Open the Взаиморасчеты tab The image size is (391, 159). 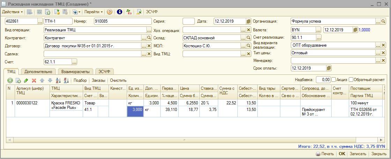pyautogui.click(x=75, y=72)
